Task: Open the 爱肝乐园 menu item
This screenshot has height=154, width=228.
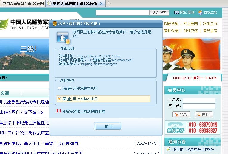Action: [171, 31]
